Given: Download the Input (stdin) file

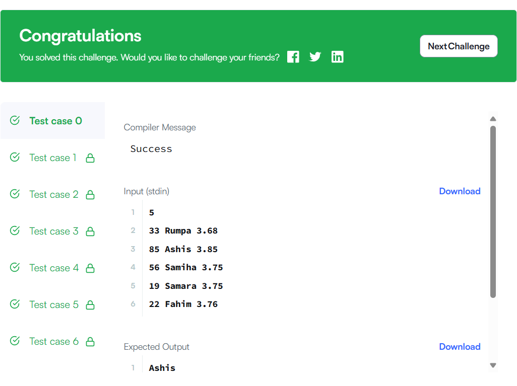Looking at the screenshot, I should (460, 191).
